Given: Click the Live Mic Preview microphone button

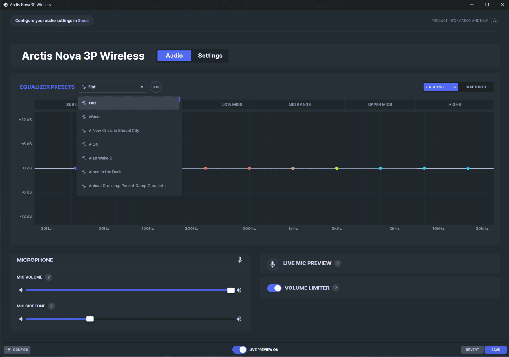Looking at the screenshot, I should (x=272, y=264).
